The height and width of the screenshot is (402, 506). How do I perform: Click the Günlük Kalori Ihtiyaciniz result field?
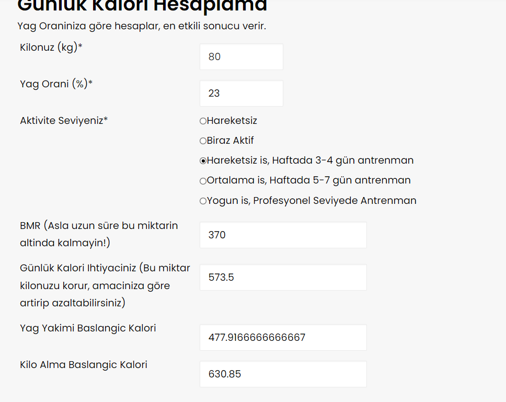[283, 278]
